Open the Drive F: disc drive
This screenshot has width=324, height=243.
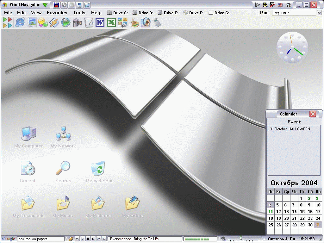[x=193, y=13]
